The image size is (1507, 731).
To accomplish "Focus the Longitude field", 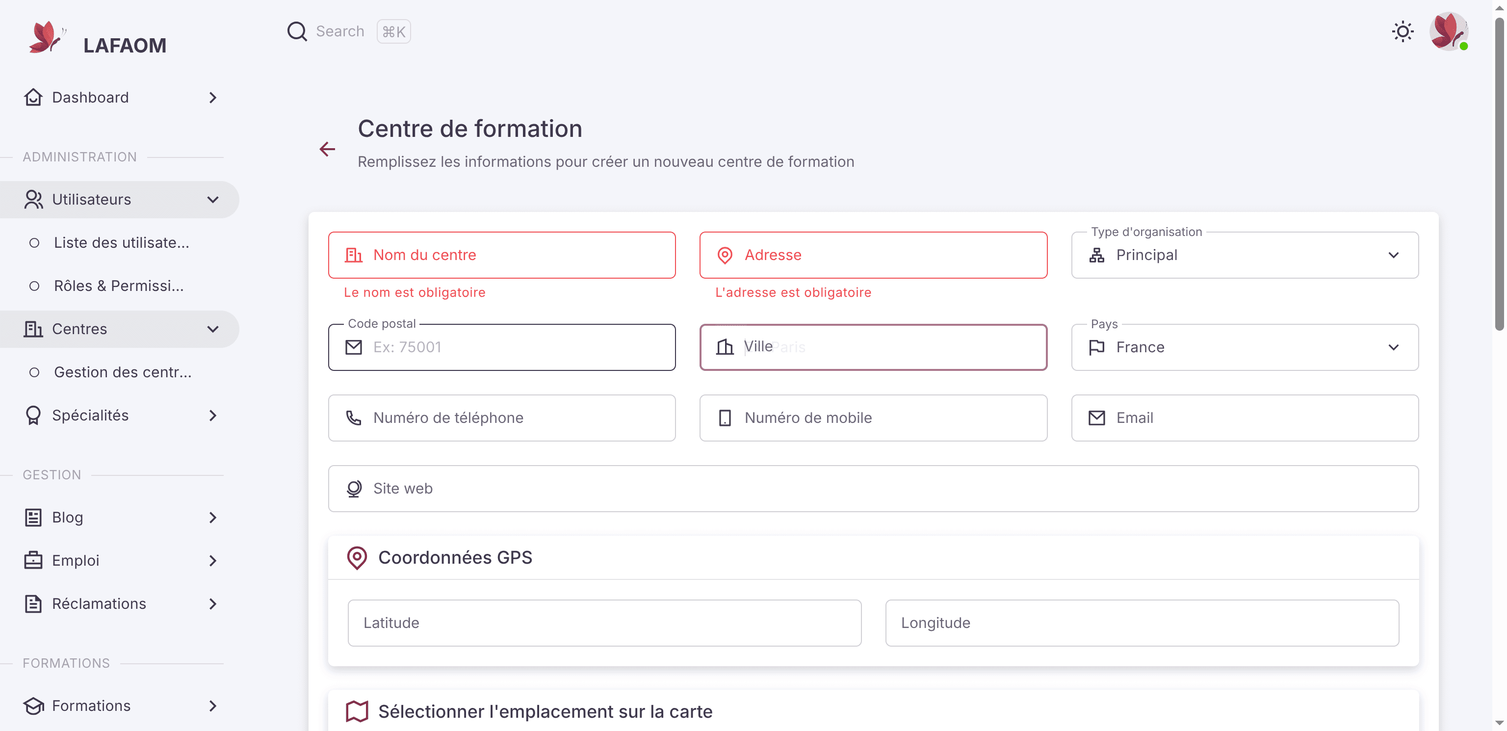I will point(1142,623).
